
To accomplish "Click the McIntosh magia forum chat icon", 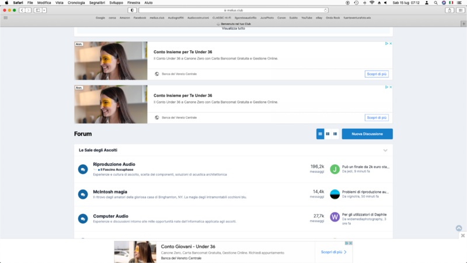I will click(83, 195).
